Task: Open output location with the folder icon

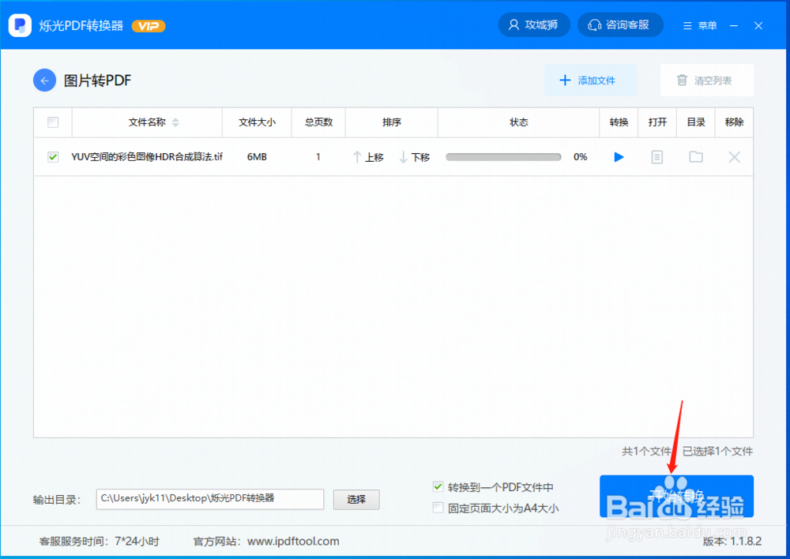Action: click(695, 156)
